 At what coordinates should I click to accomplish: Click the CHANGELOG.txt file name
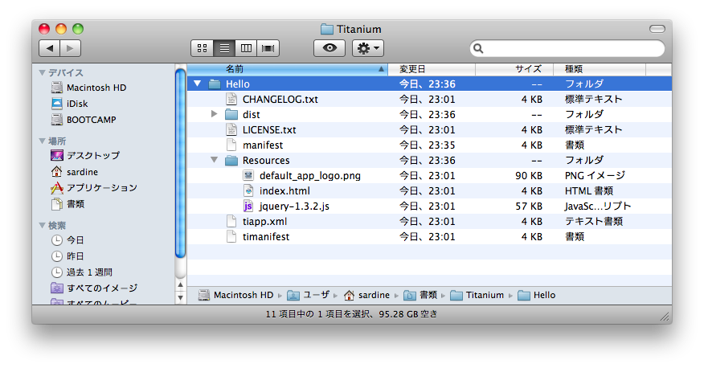pyautogui.click(x=280, y=99)
